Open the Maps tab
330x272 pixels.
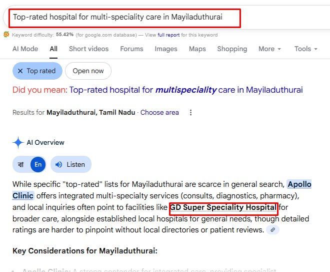pos(197,49)
